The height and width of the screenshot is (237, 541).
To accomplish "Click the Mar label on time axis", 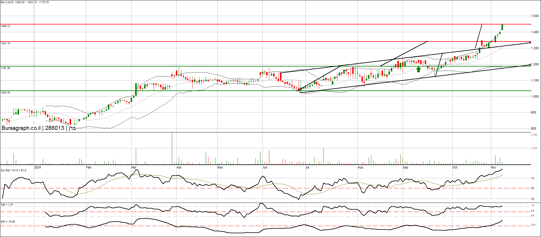I will point(134,167).
